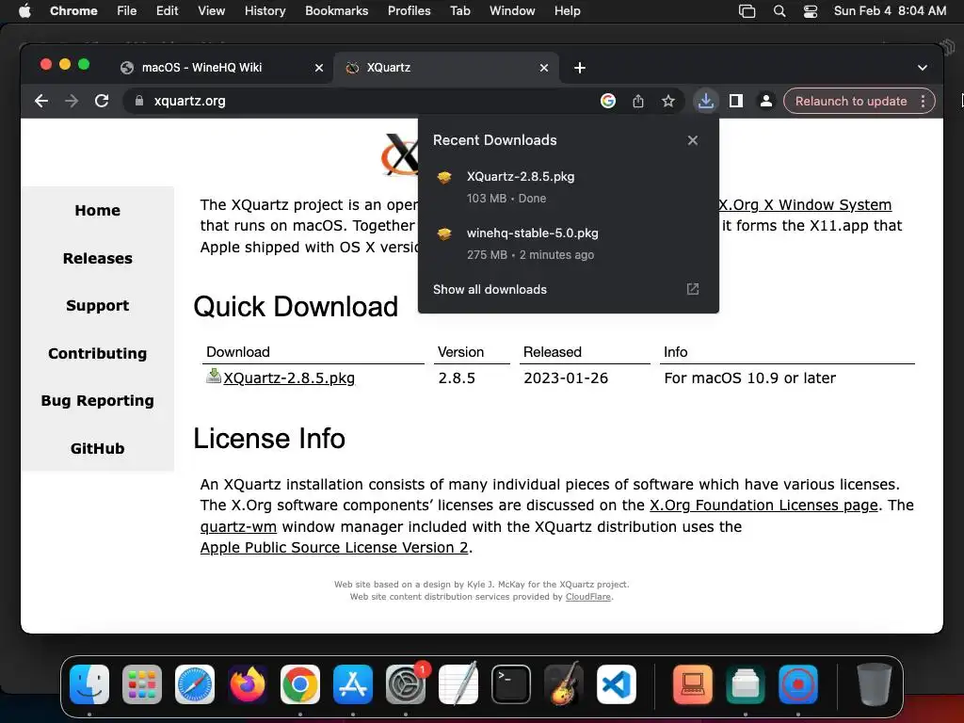The width and height of the screenshot is (964, 723).
Task: Open the Support sidebar link
Action: (98, 306)
